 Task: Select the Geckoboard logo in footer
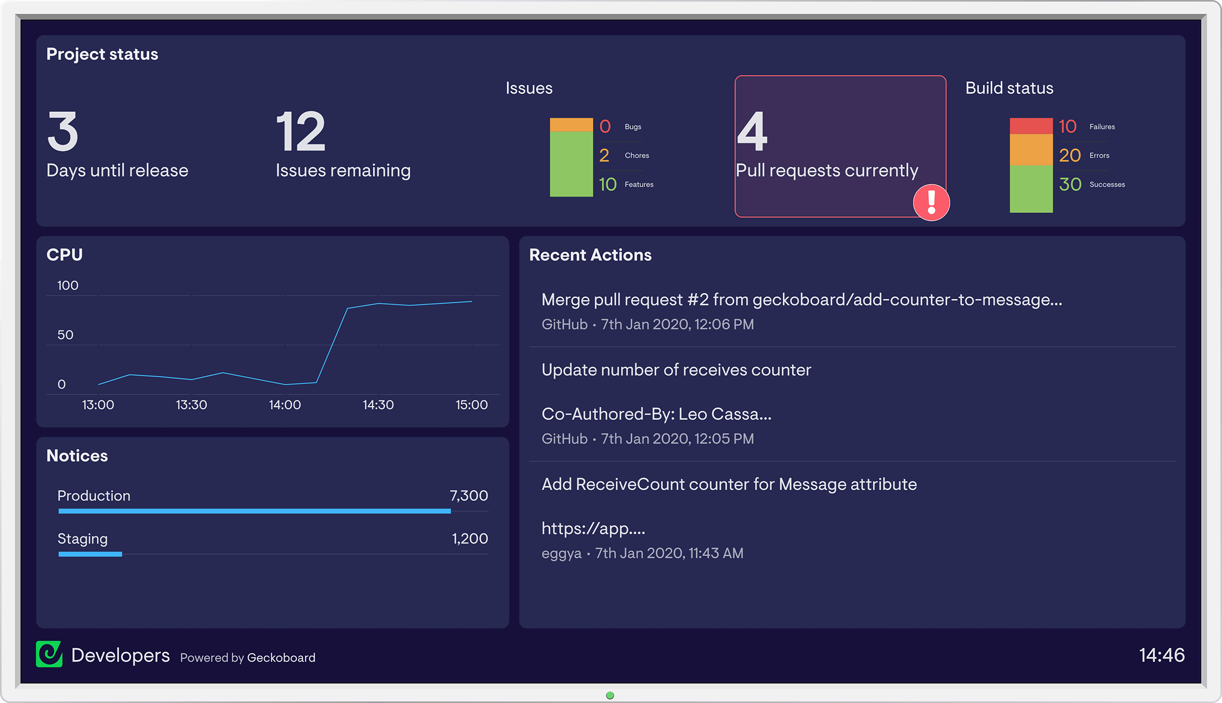pyautogui.click(x=49, y=655)
